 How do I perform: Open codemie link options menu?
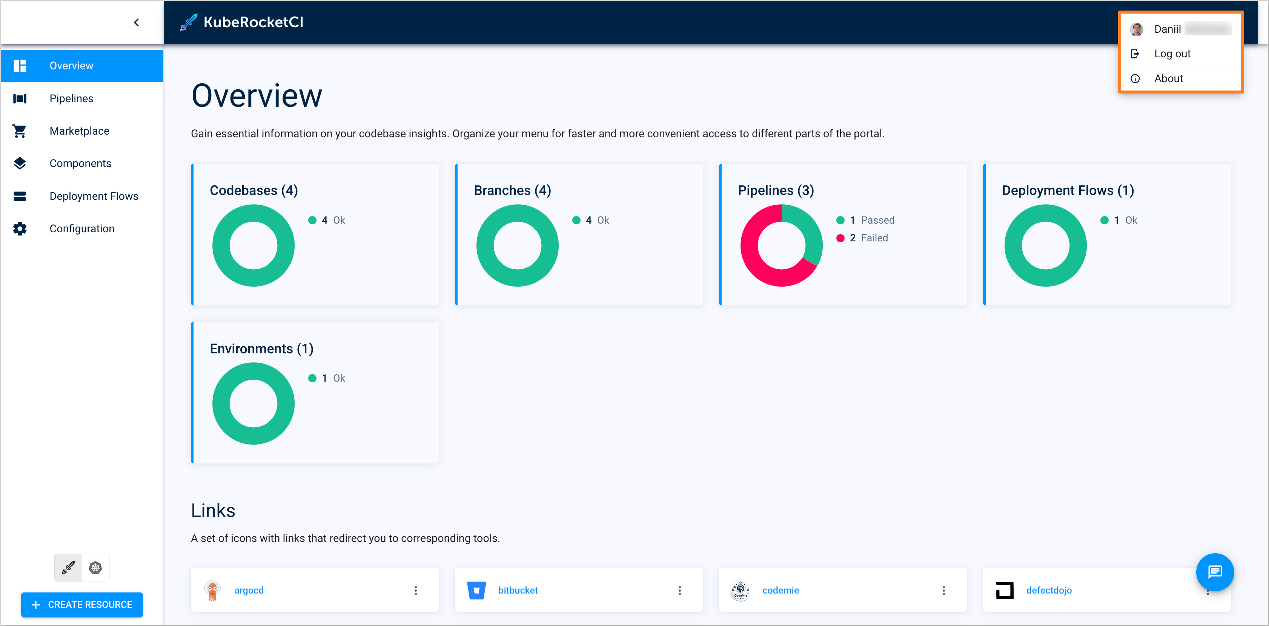pos(943,590)
